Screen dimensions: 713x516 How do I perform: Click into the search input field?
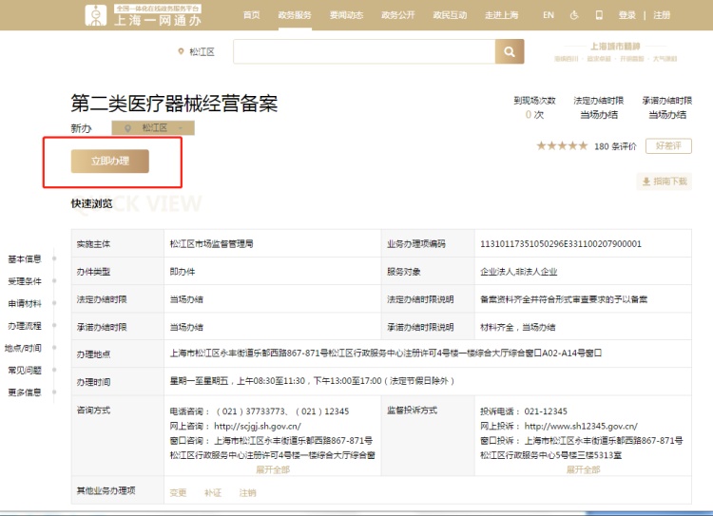[364, 51]
